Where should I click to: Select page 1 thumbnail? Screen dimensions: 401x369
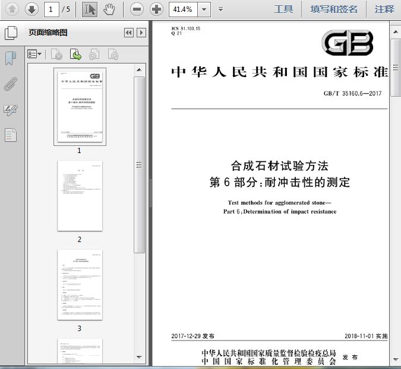pyautogui.click(x=80, y=107)
